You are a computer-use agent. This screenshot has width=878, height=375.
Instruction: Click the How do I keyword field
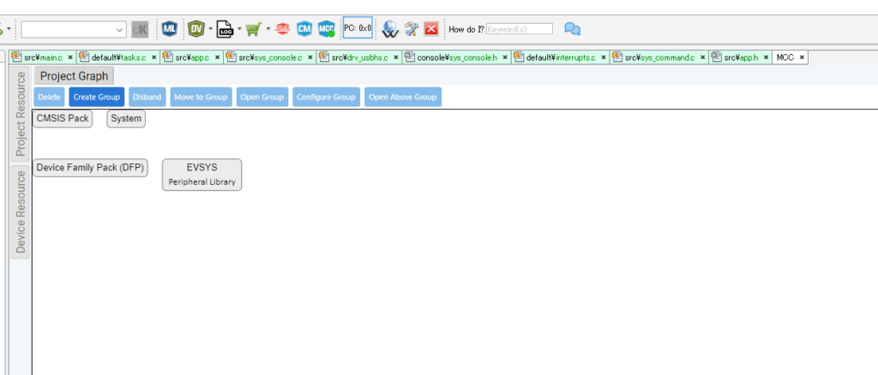[519, 29]
